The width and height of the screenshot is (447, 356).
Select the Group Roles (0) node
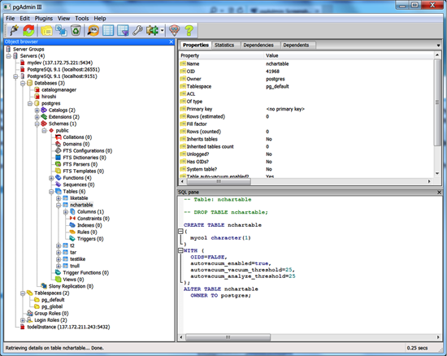(51, 314)
